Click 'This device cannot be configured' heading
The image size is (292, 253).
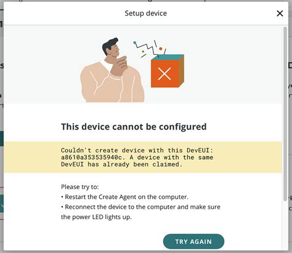(134, 126)
